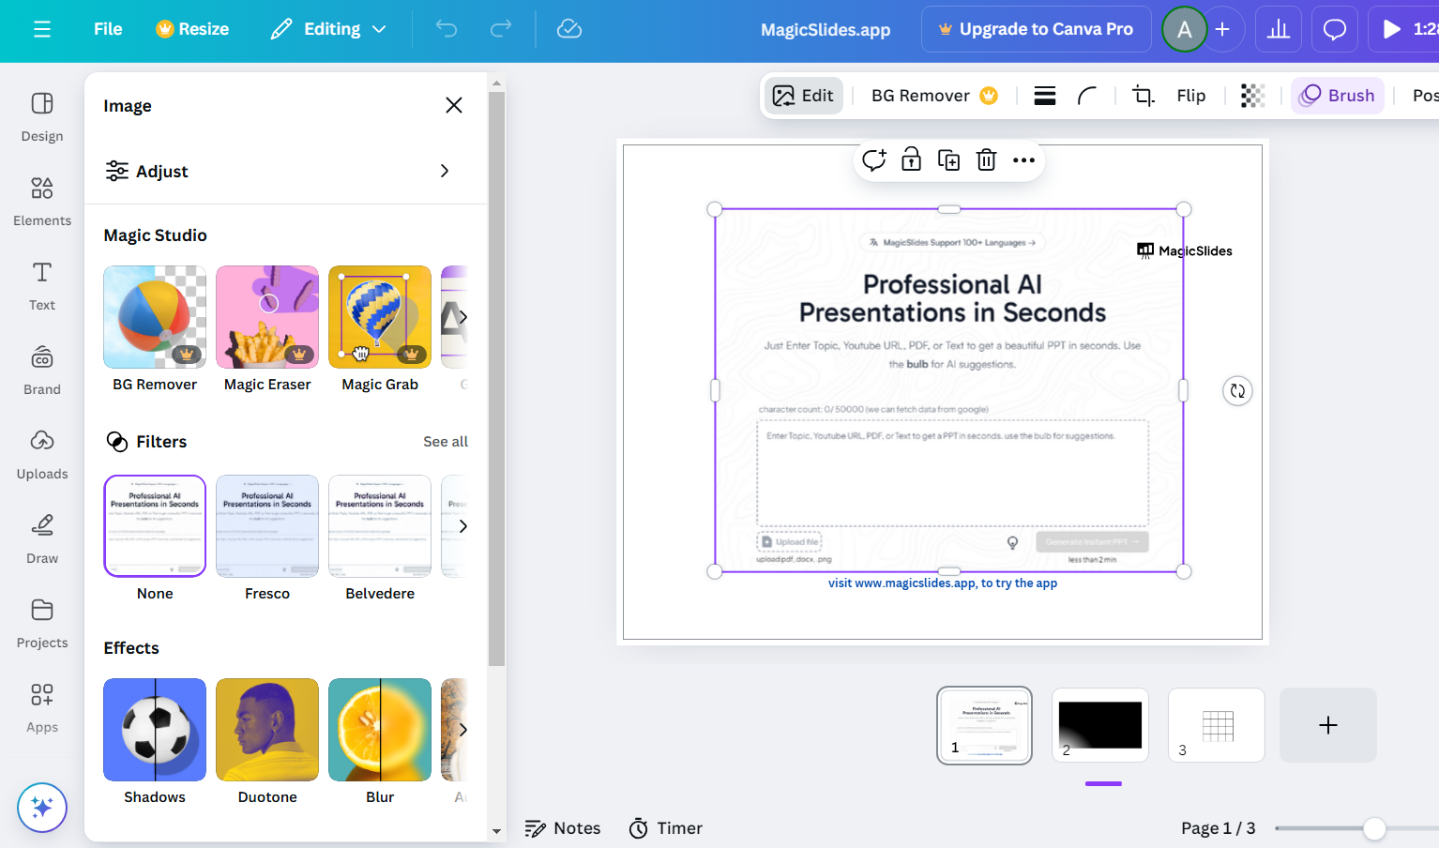Apply the Blur effect
The height and width of the screenshot is (848, 1439).
pyautogui.click(x=380, y=742)
